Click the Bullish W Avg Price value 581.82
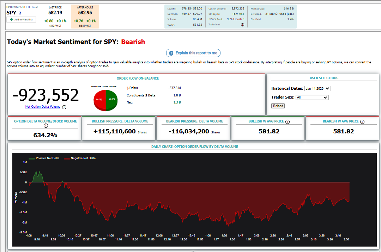 (269, 131)
